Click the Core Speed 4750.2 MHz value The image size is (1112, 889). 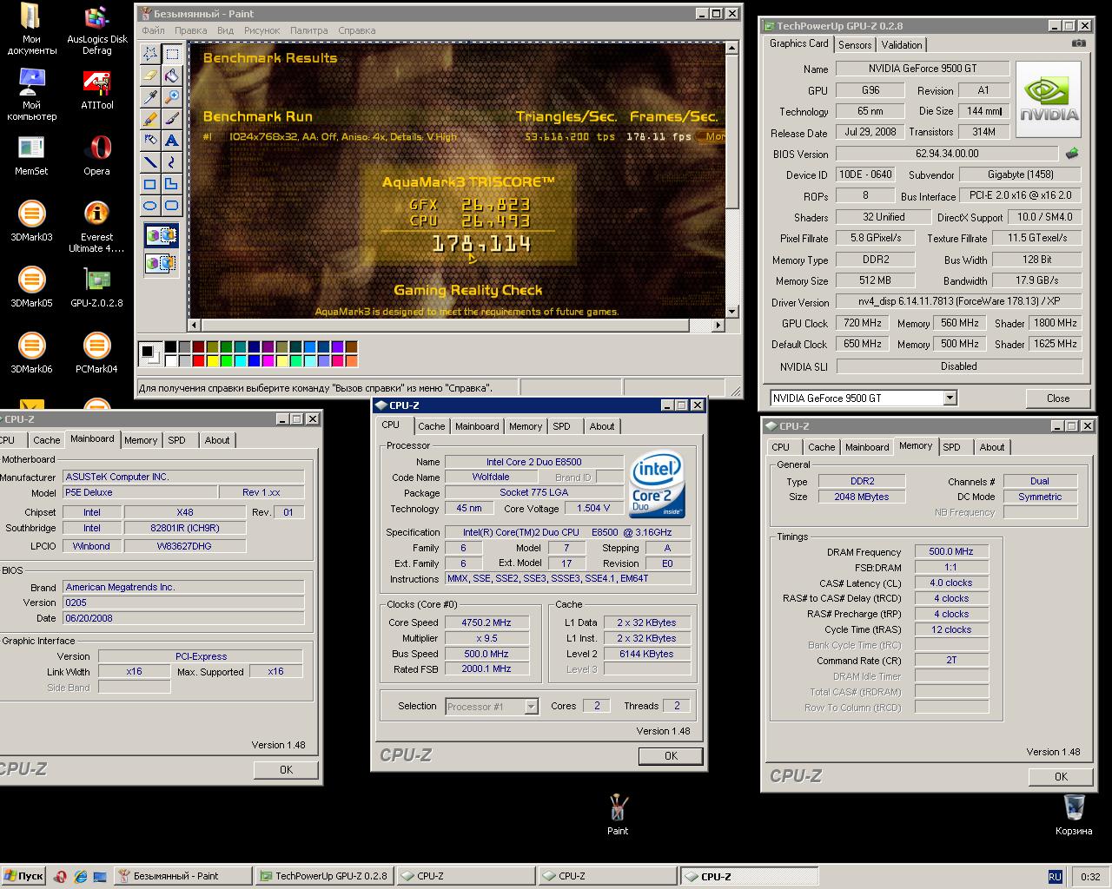[x=486, y=622]
